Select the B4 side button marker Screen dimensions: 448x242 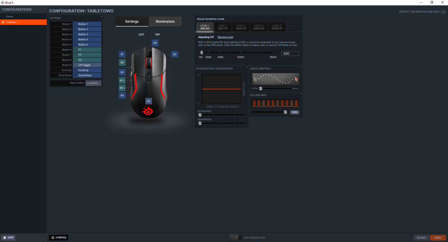[x=122, y=95]
